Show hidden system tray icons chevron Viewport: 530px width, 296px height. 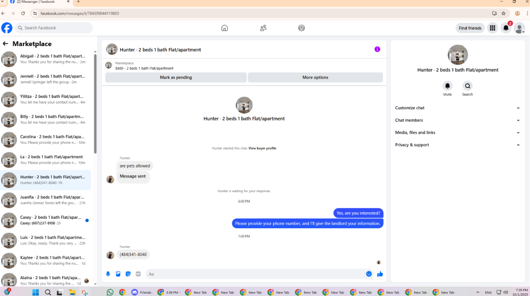[x=478, y=292]
